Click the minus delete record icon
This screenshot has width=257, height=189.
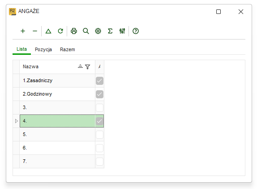(x=35, y=31)
